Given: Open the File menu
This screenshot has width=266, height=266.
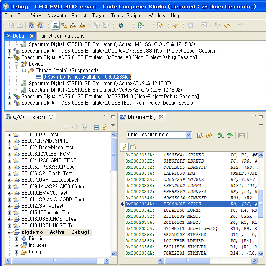Looking at the screenshot, I should pyautogui.click(x=8, y=16).
